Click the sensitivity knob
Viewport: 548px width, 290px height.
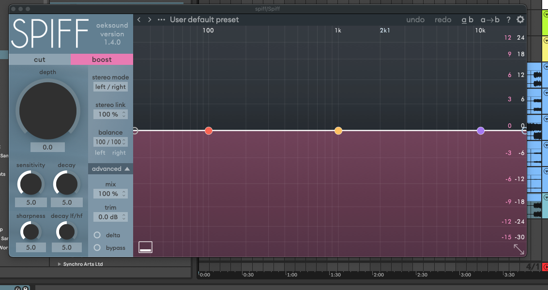[x=31, y=184]
